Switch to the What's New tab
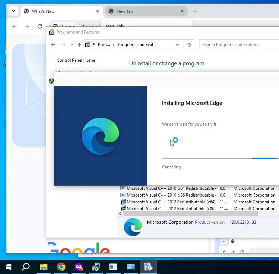Viewport: 279px width, 274px height. (x=61, y=11)
